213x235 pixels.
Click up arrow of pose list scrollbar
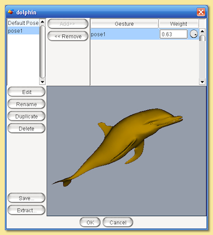coord(43,22)
